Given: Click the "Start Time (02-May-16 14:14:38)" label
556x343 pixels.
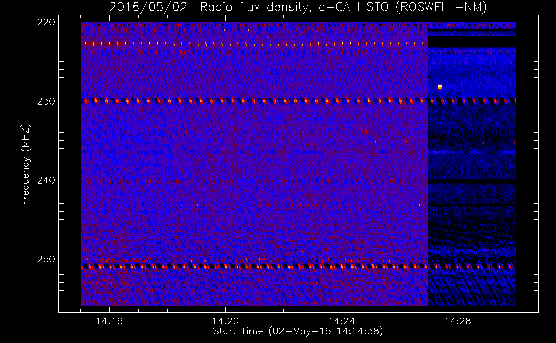Looking at the screenshot, I should point(298,331).
